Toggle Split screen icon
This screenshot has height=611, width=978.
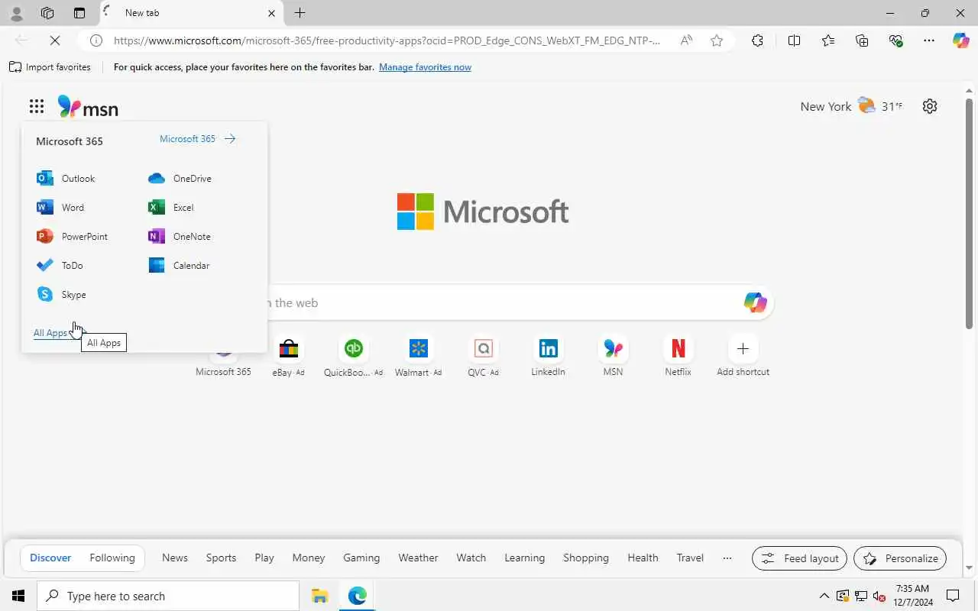[x=794, y=40]
